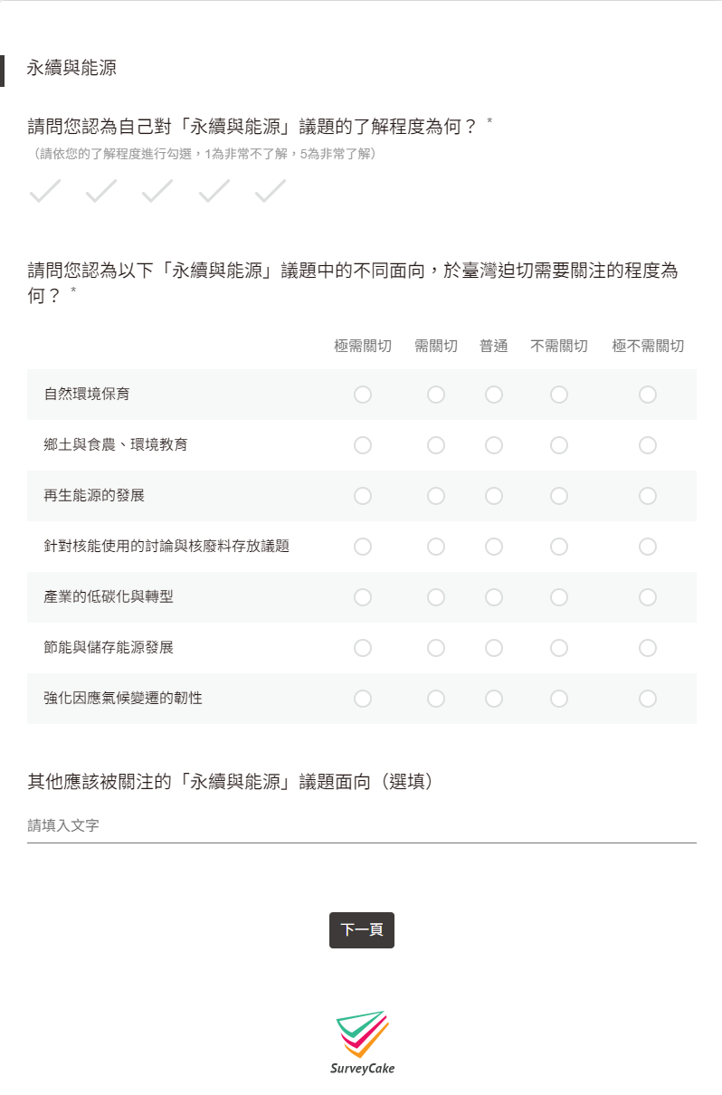Choose 極不需關切 for 強化因應氣候變遷的韌性
This screenshot has width=722, height=1095.
click(x=648, y=699)
